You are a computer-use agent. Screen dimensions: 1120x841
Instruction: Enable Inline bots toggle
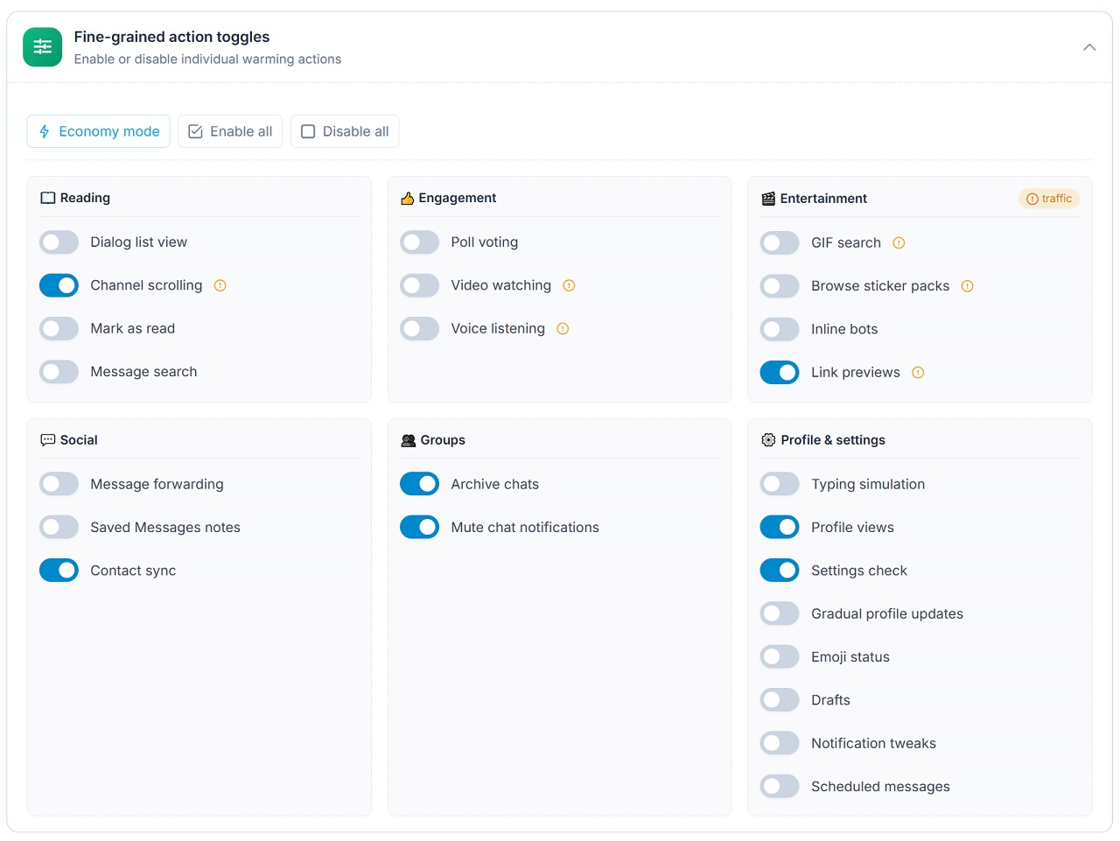tap(780, 329)
